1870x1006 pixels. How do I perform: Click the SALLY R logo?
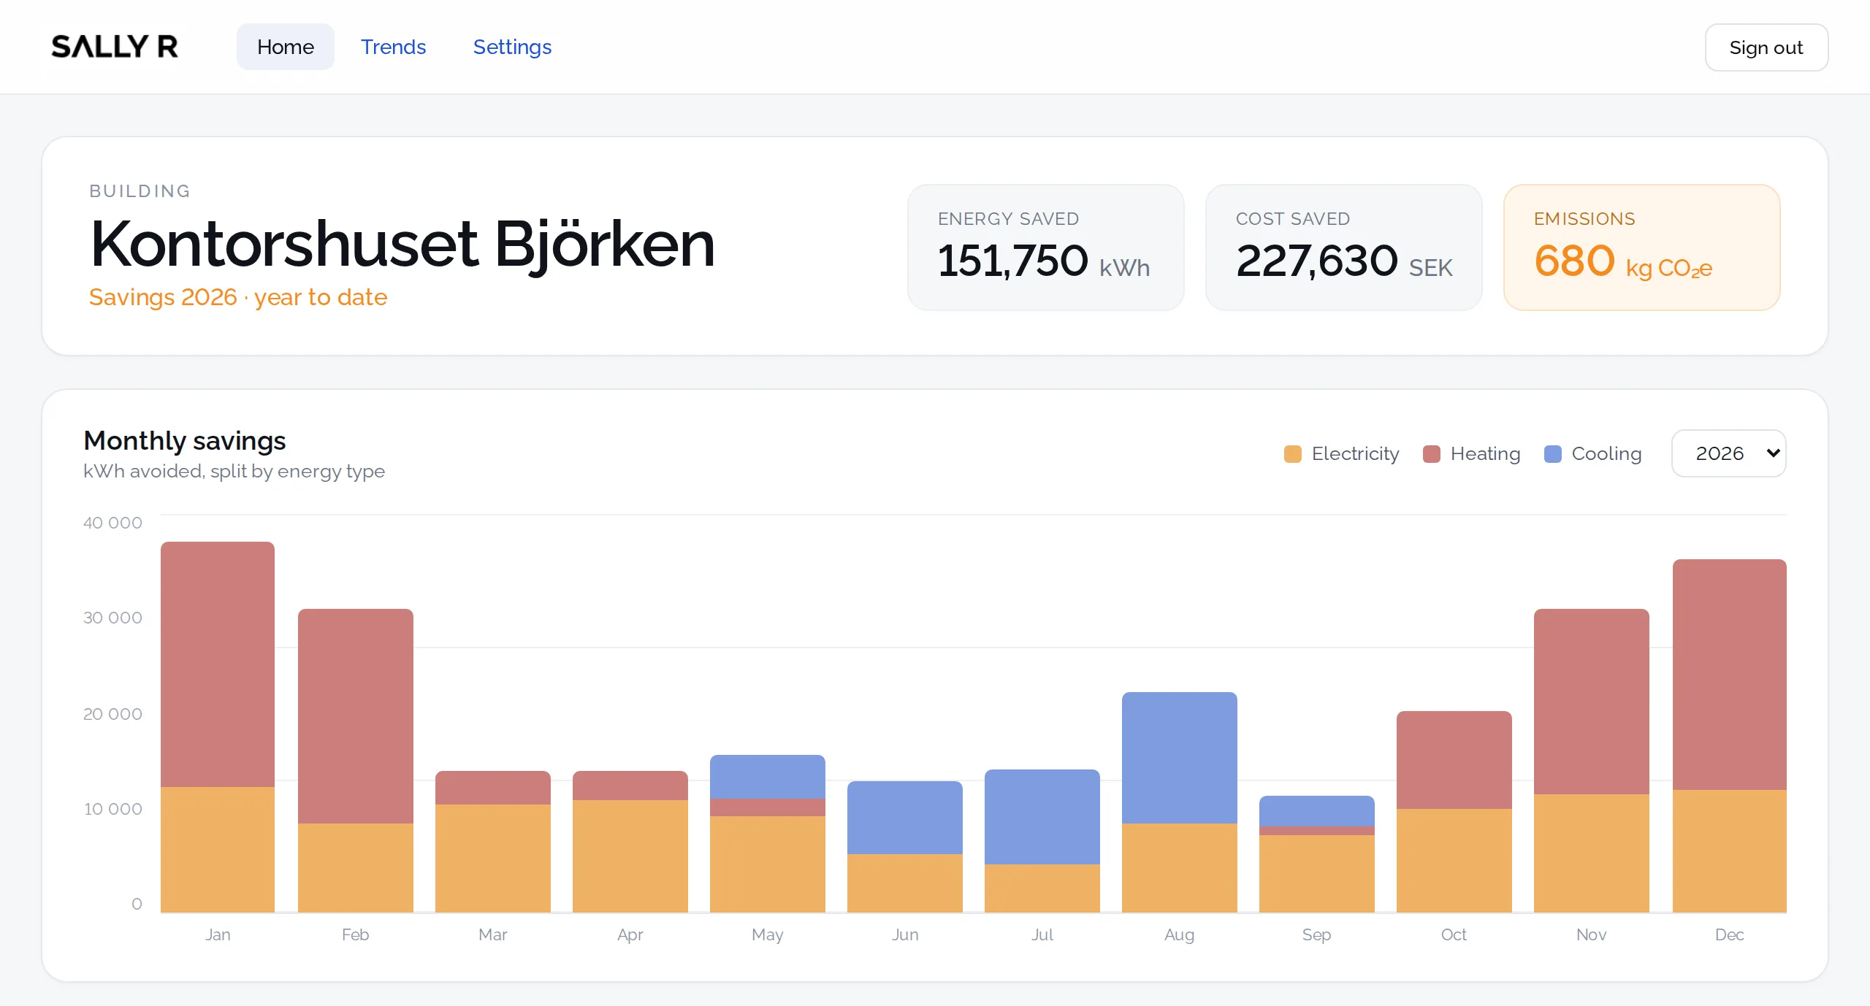point(115,47)
